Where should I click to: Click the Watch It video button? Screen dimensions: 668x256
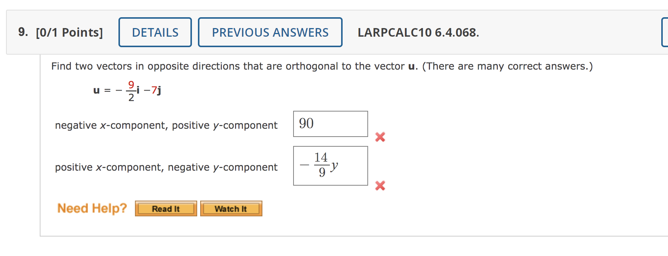(231, 209)
